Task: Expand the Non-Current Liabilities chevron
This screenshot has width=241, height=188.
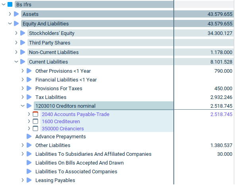Action: click(x=16, y=52)
